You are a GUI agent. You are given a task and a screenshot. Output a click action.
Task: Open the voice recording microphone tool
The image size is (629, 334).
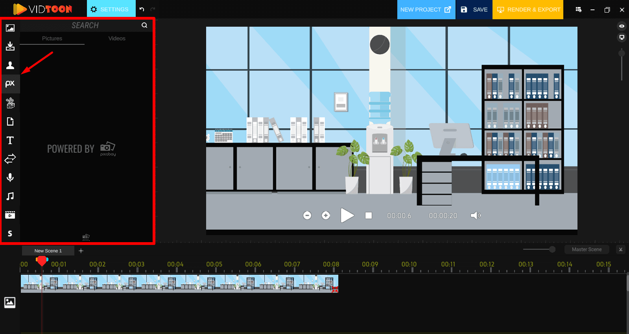(x=10, y=177)
